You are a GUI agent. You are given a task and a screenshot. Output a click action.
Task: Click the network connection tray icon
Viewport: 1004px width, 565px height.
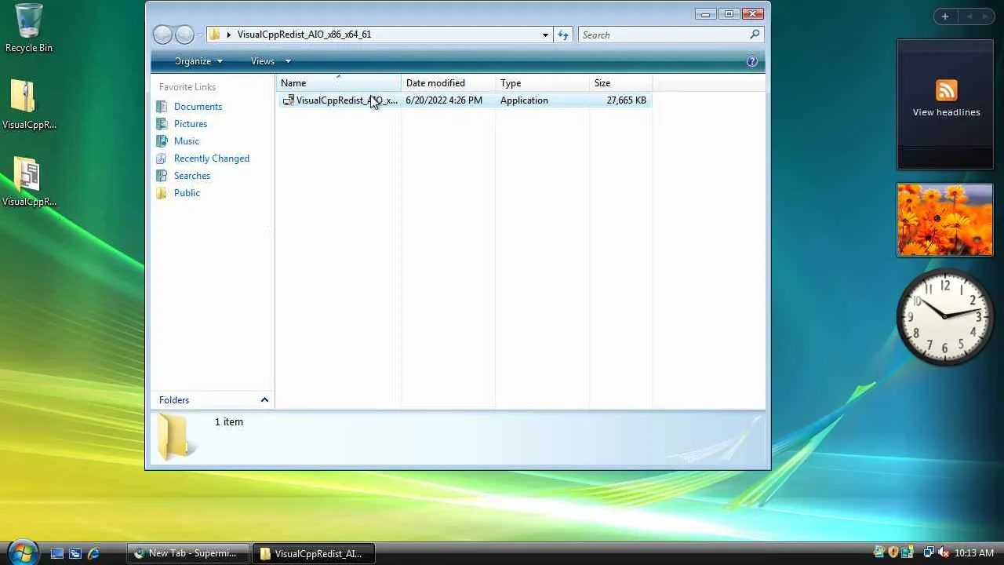click(929, 552)
